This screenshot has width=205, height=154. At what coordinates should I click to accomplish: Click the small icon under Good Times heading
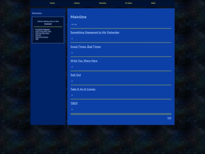pos(72,52)
